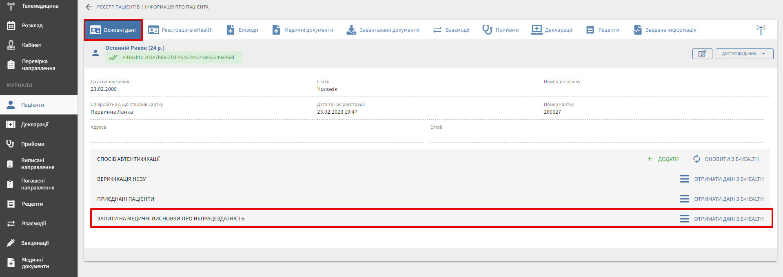Open list icon in Верифікація НСЗУ row
The height and width of the screenshot is (277, 783).
pyautogui.click(x=684, y=179)
